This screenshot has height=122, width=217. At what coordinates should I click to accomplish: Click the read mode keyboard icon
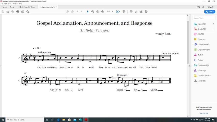[x=124, y=12]
